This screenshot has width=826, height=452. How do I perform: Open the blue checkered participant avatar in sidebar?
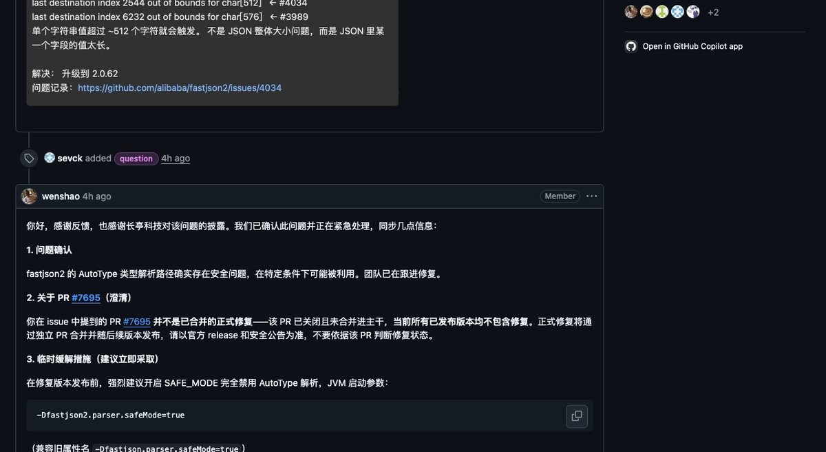point(677,12)
